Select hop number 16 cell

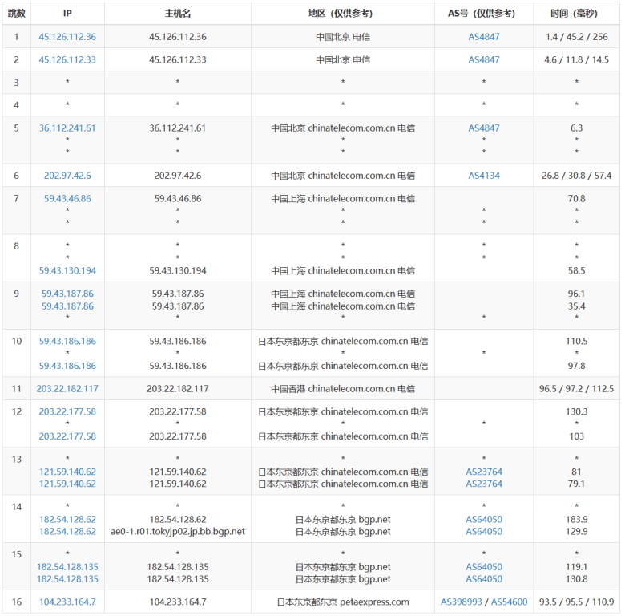point(16,602)
